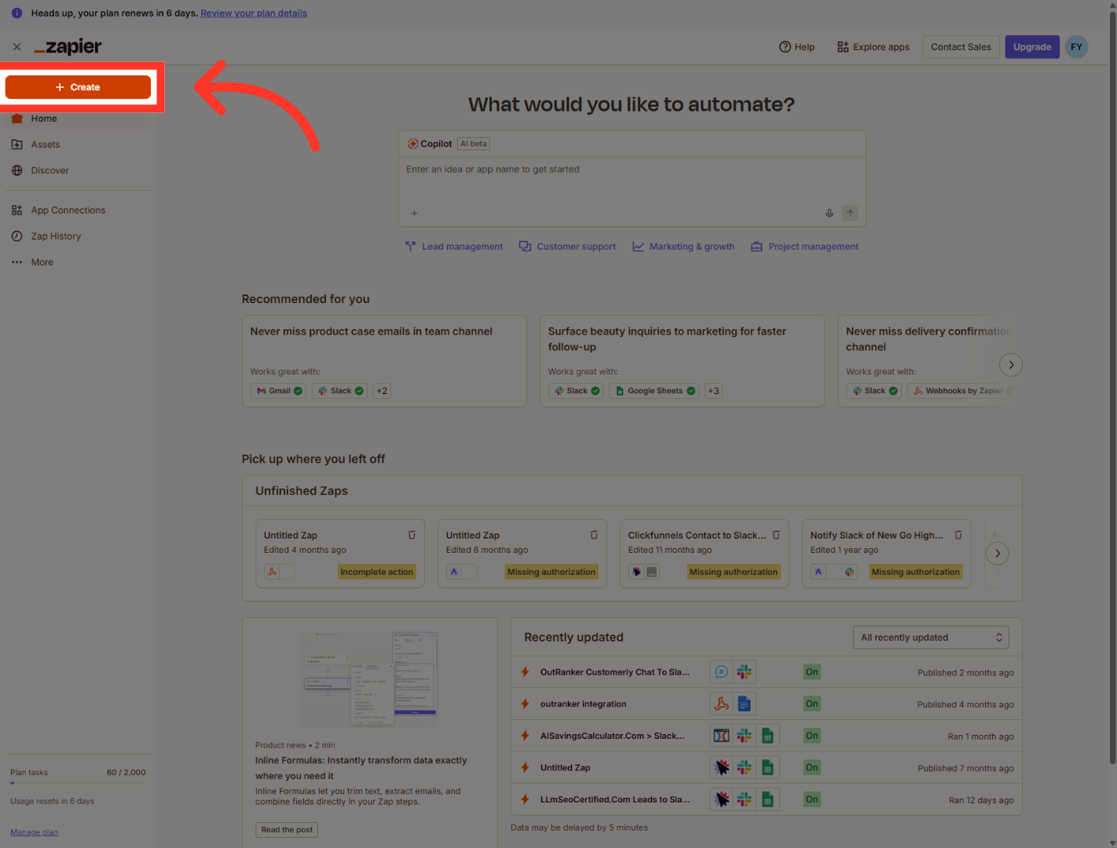Click the Plan tasks usage progress bar

78,783
